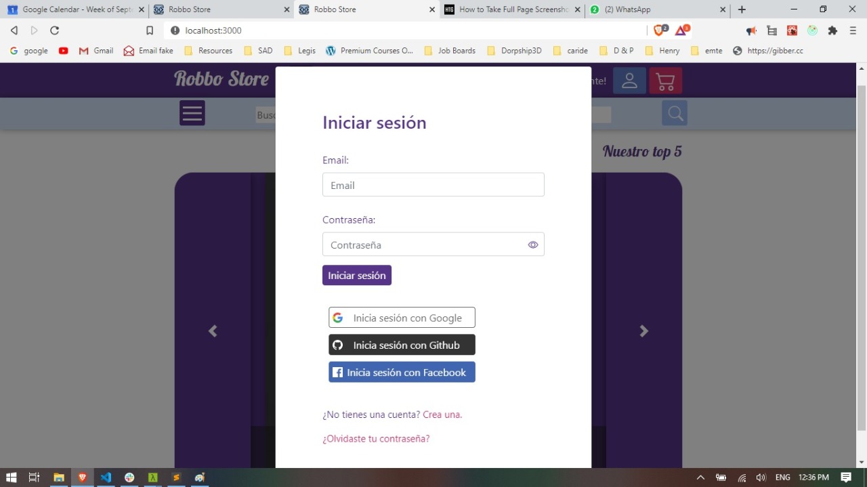Click the Email input field
The width and height of the screenshot is (867, 487).
(433, 185)
